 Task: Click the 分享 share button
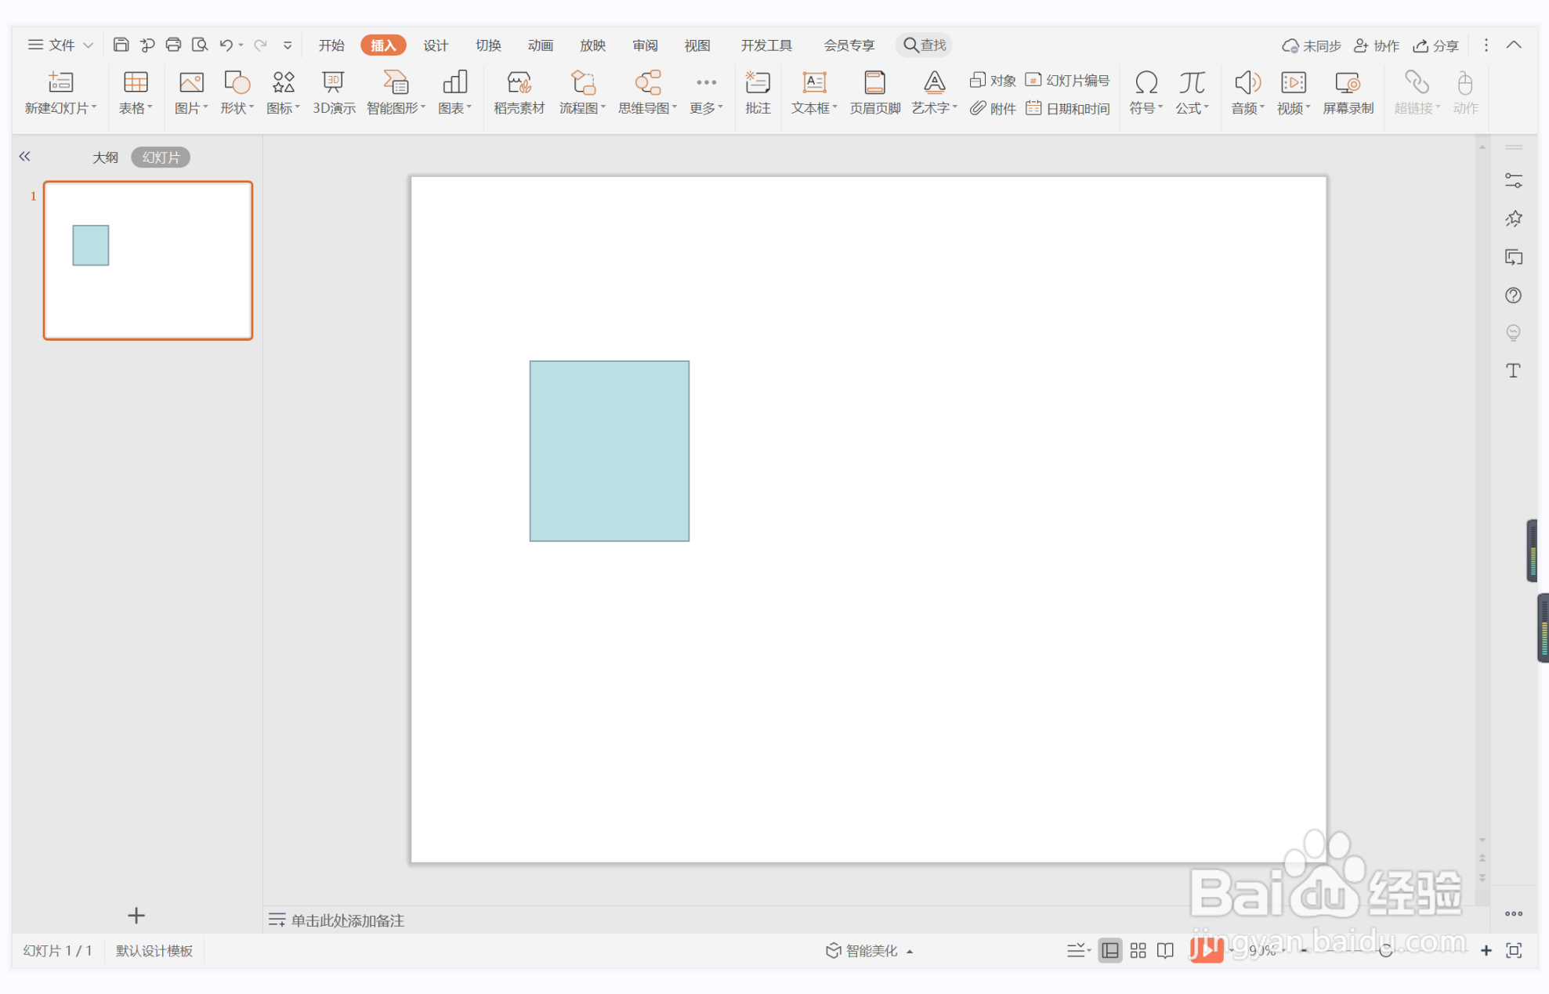click(x=1435, y=45)
